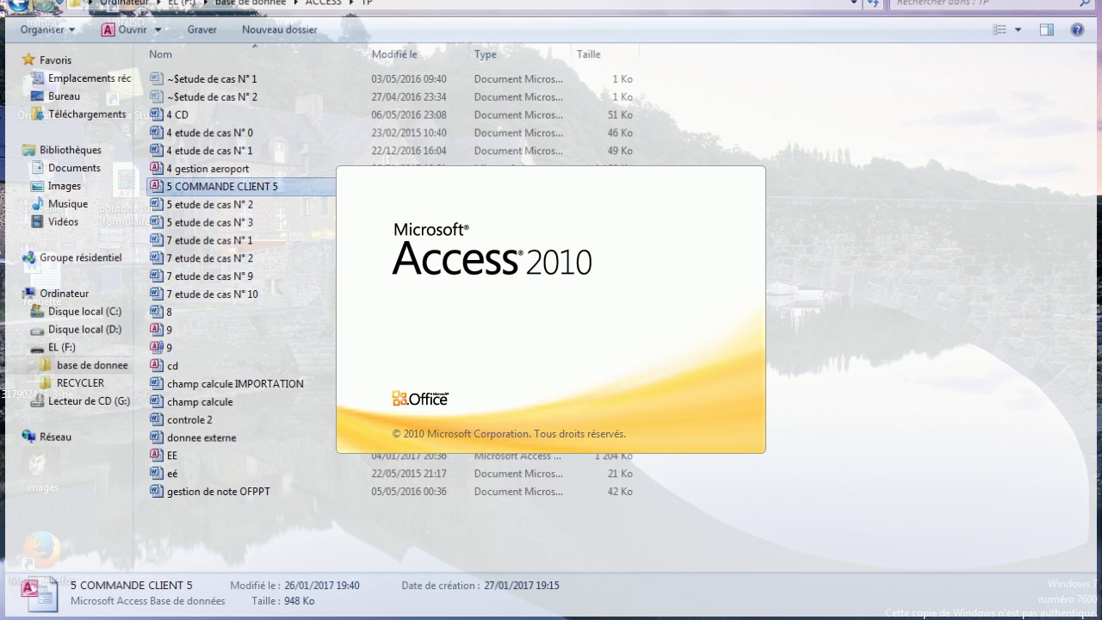Open the view options dropdown arrow
The height and width of the screenshot is (620, 1102).
point(1018,29)
